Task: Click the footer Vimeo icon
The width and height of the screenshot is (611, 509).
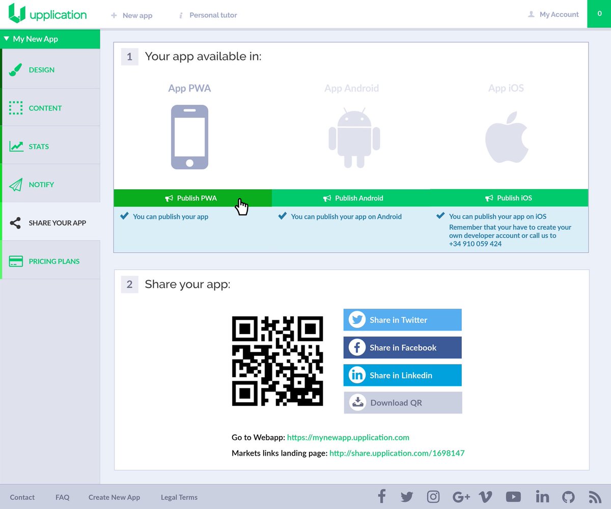Action: coord(486,497)
